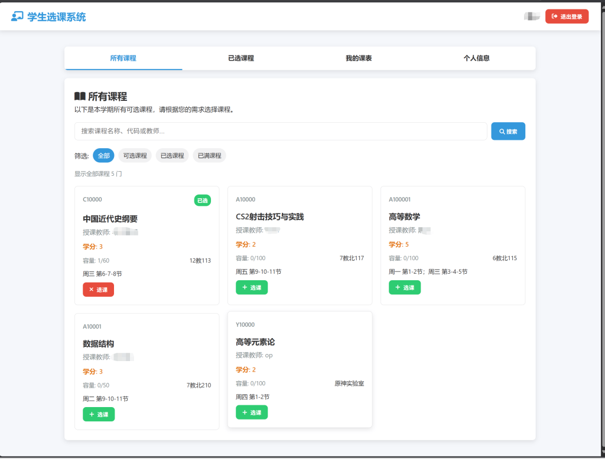Enroll in 高等元素论 course
This screenshot has width=605, height=459.
point(251,413)
